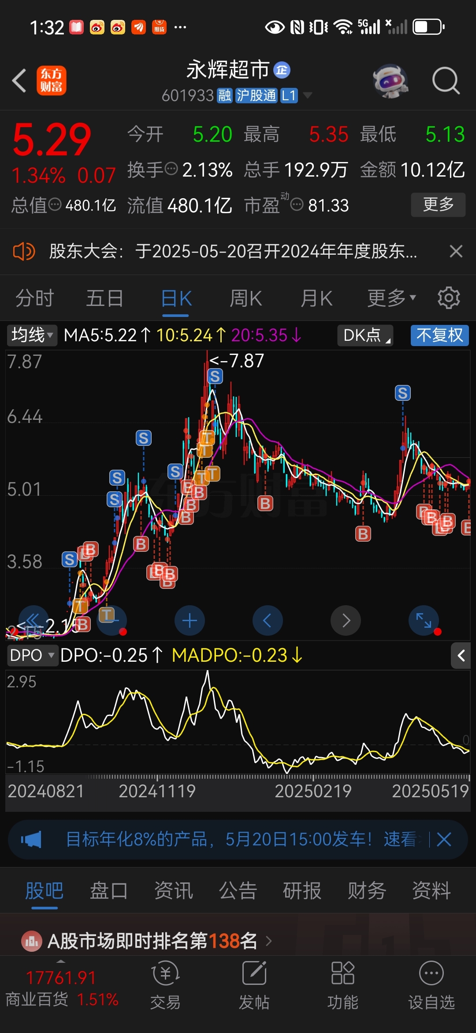Toggle the 不复权 adjustment button

pos(439,335)
